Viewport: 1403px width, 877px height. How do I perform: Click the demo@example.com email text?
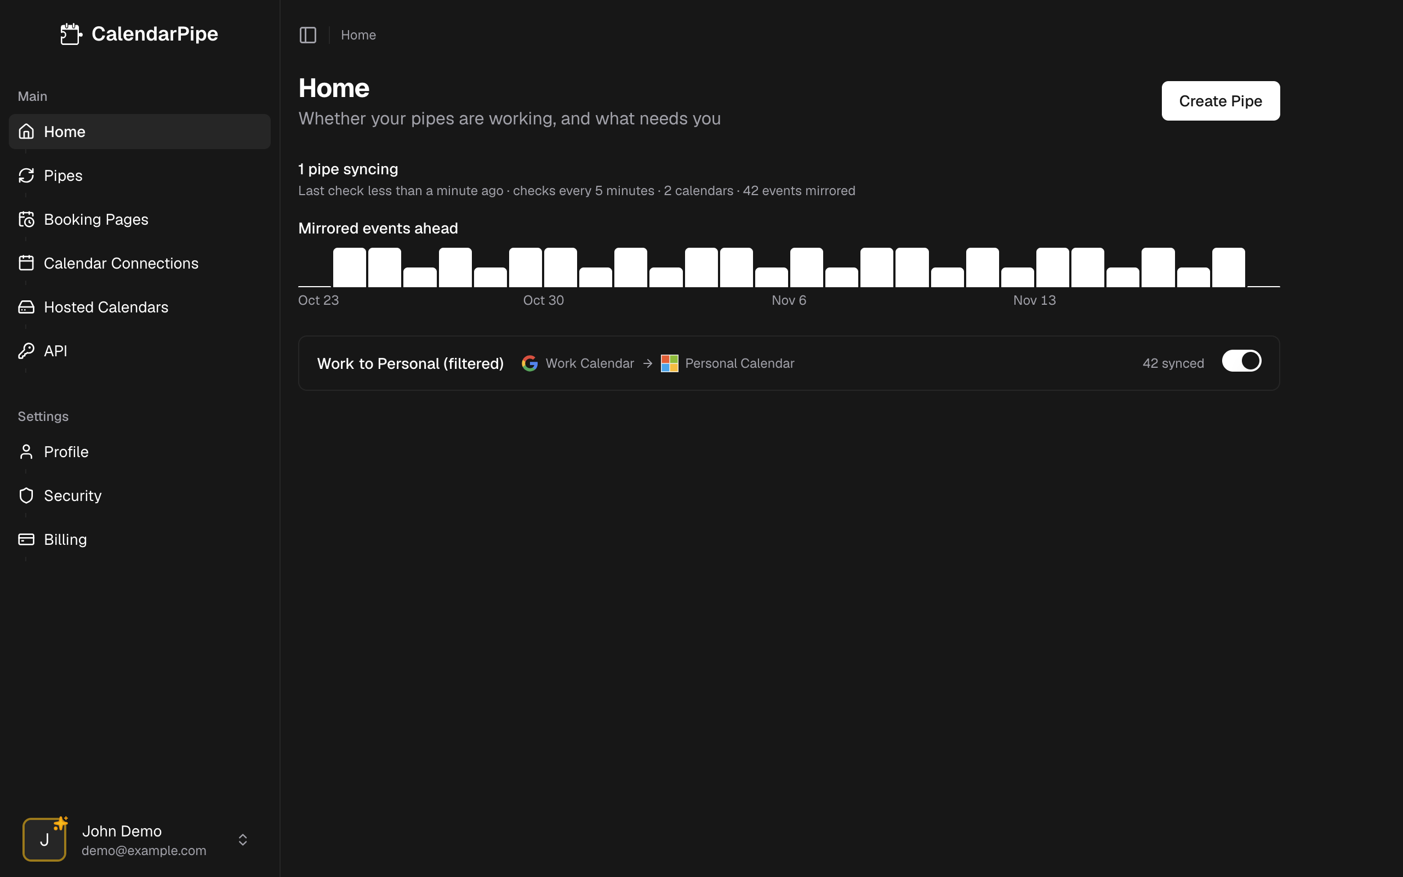(x=144, y=850)
